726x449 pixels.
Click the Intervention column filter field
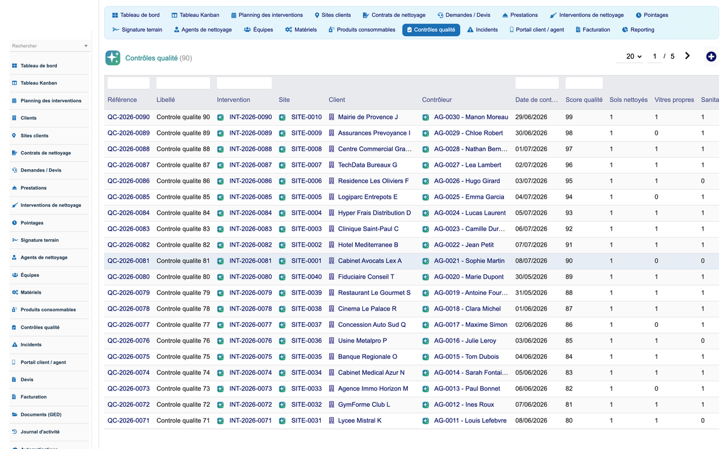pyautogui.click(x=244, y=83)
